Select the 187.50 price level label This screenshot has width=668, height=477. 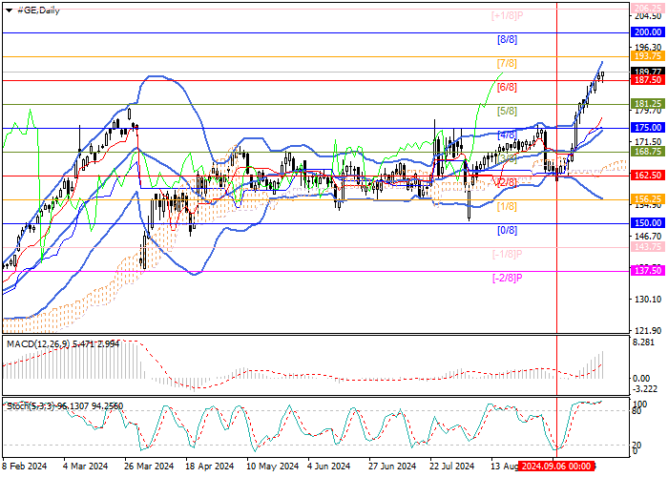648,80
